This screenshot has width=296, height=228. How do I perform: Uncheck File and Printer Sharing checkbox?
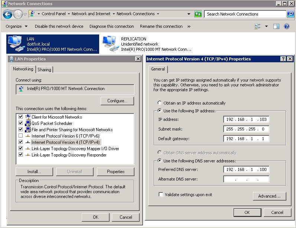coord(20,129)
